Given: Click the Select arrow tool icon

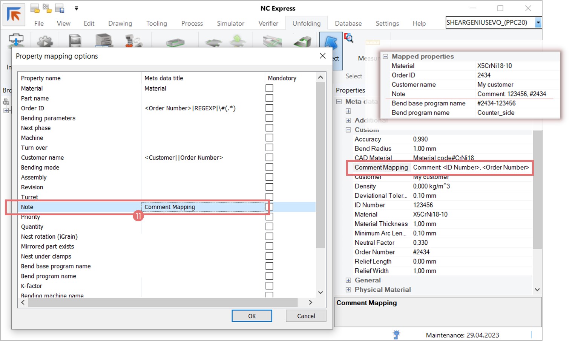Looking at the screenshot, I should tap(331, 42).
